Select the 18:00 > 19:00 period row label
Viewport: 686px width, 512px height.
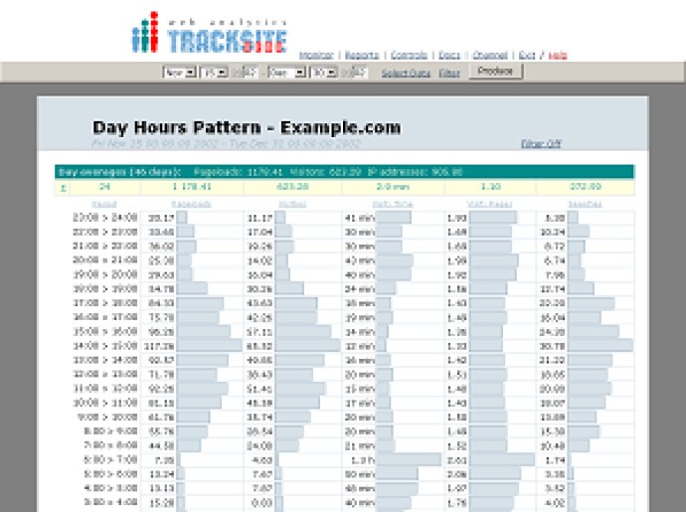tap(105, 289)
